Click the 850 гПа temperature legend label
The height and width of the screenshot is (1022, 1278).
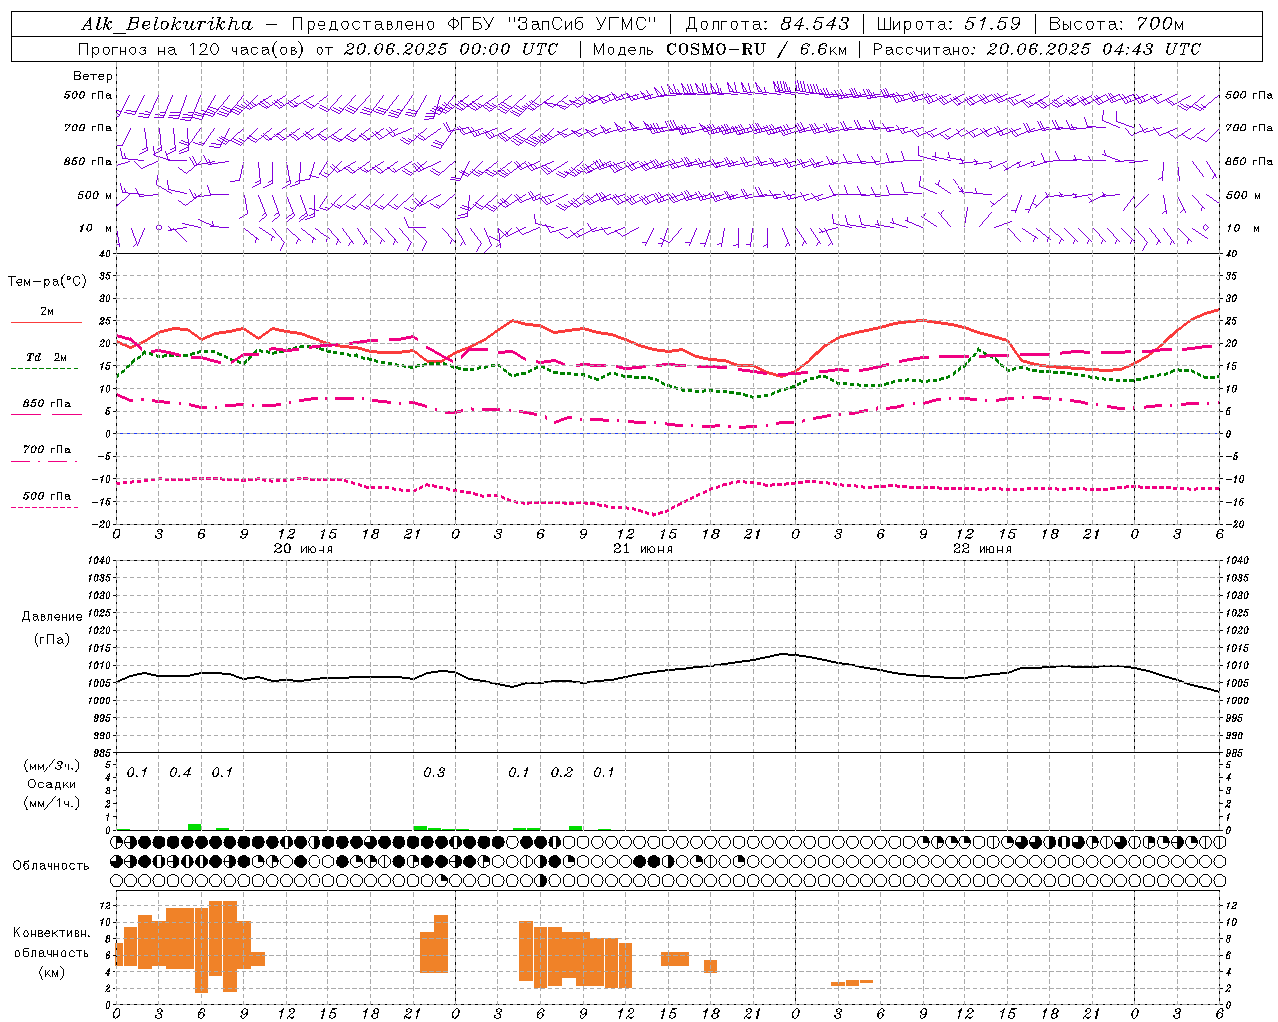point(47,403)
